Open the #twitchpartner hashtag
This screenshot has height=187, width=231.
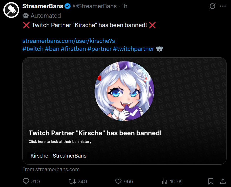(x=133, y=49)
